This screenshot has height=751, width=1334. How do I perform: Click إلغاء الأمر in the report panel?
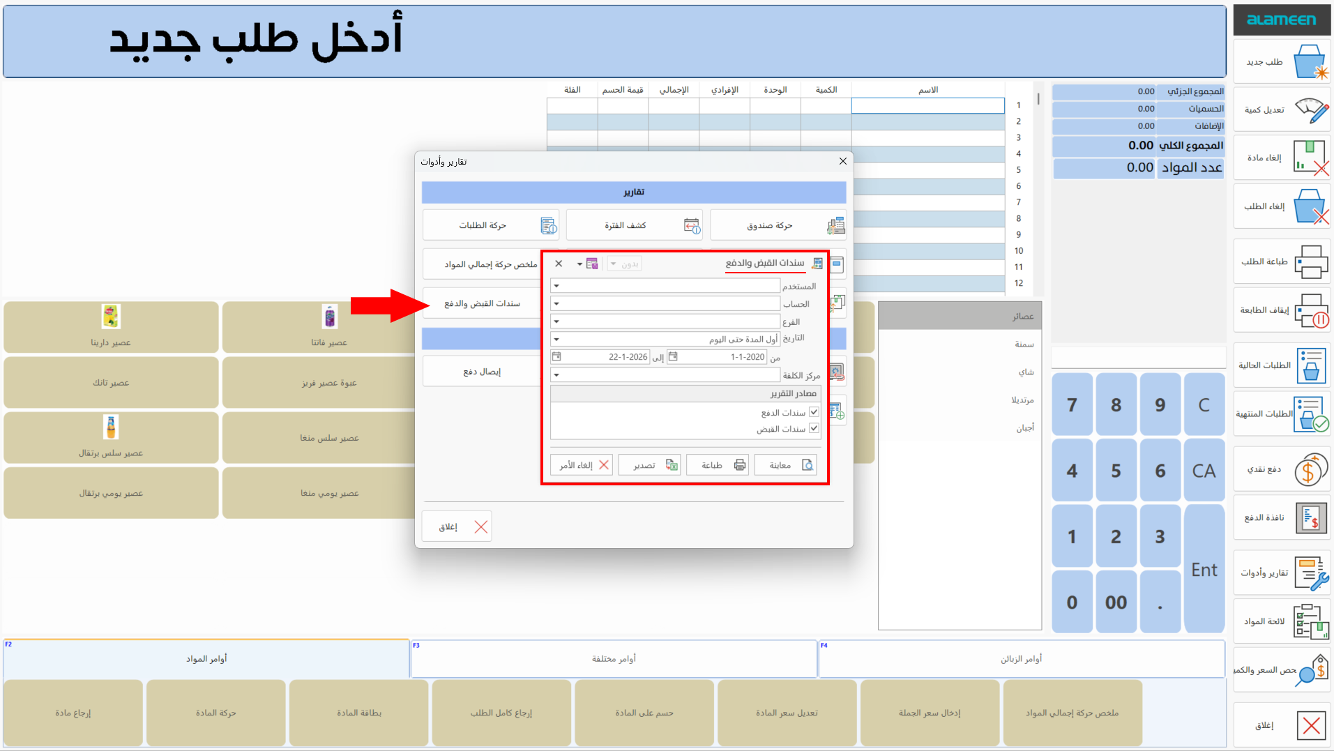pyautogui.click(x=582, y=465)
